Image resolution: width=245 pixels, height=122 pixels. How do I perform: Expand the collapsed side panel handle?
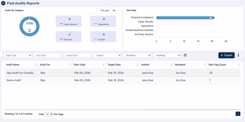(x=1, y=55)
